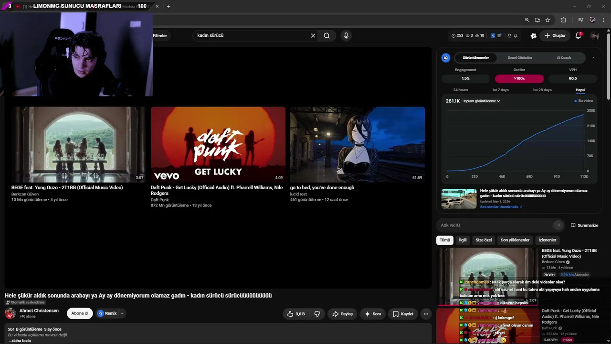
Task: Open new browser tab with plus icon
Action: tap(169, 6)
